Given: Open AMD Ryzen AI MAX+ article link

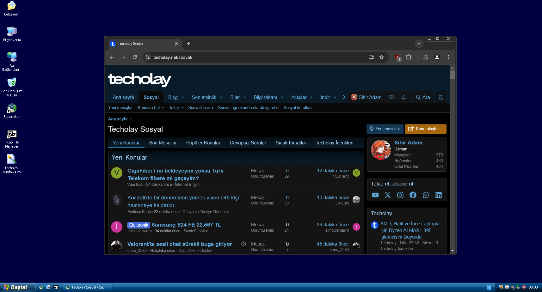Looking at the screenshot, I should click(410, 230).
